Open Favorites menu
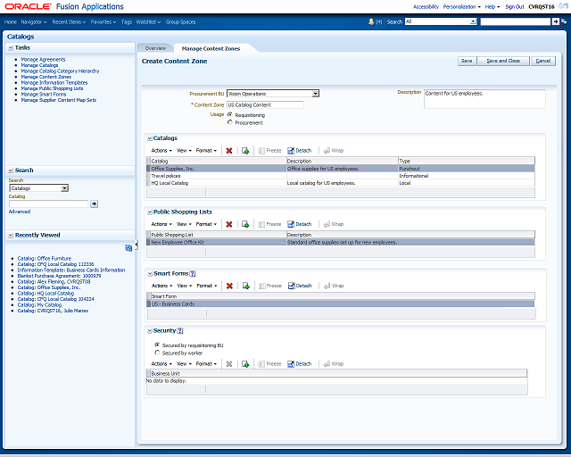Image resolution: width=571 pixels, height=457 pixels. pyautogui.click(x=103, y=21)
